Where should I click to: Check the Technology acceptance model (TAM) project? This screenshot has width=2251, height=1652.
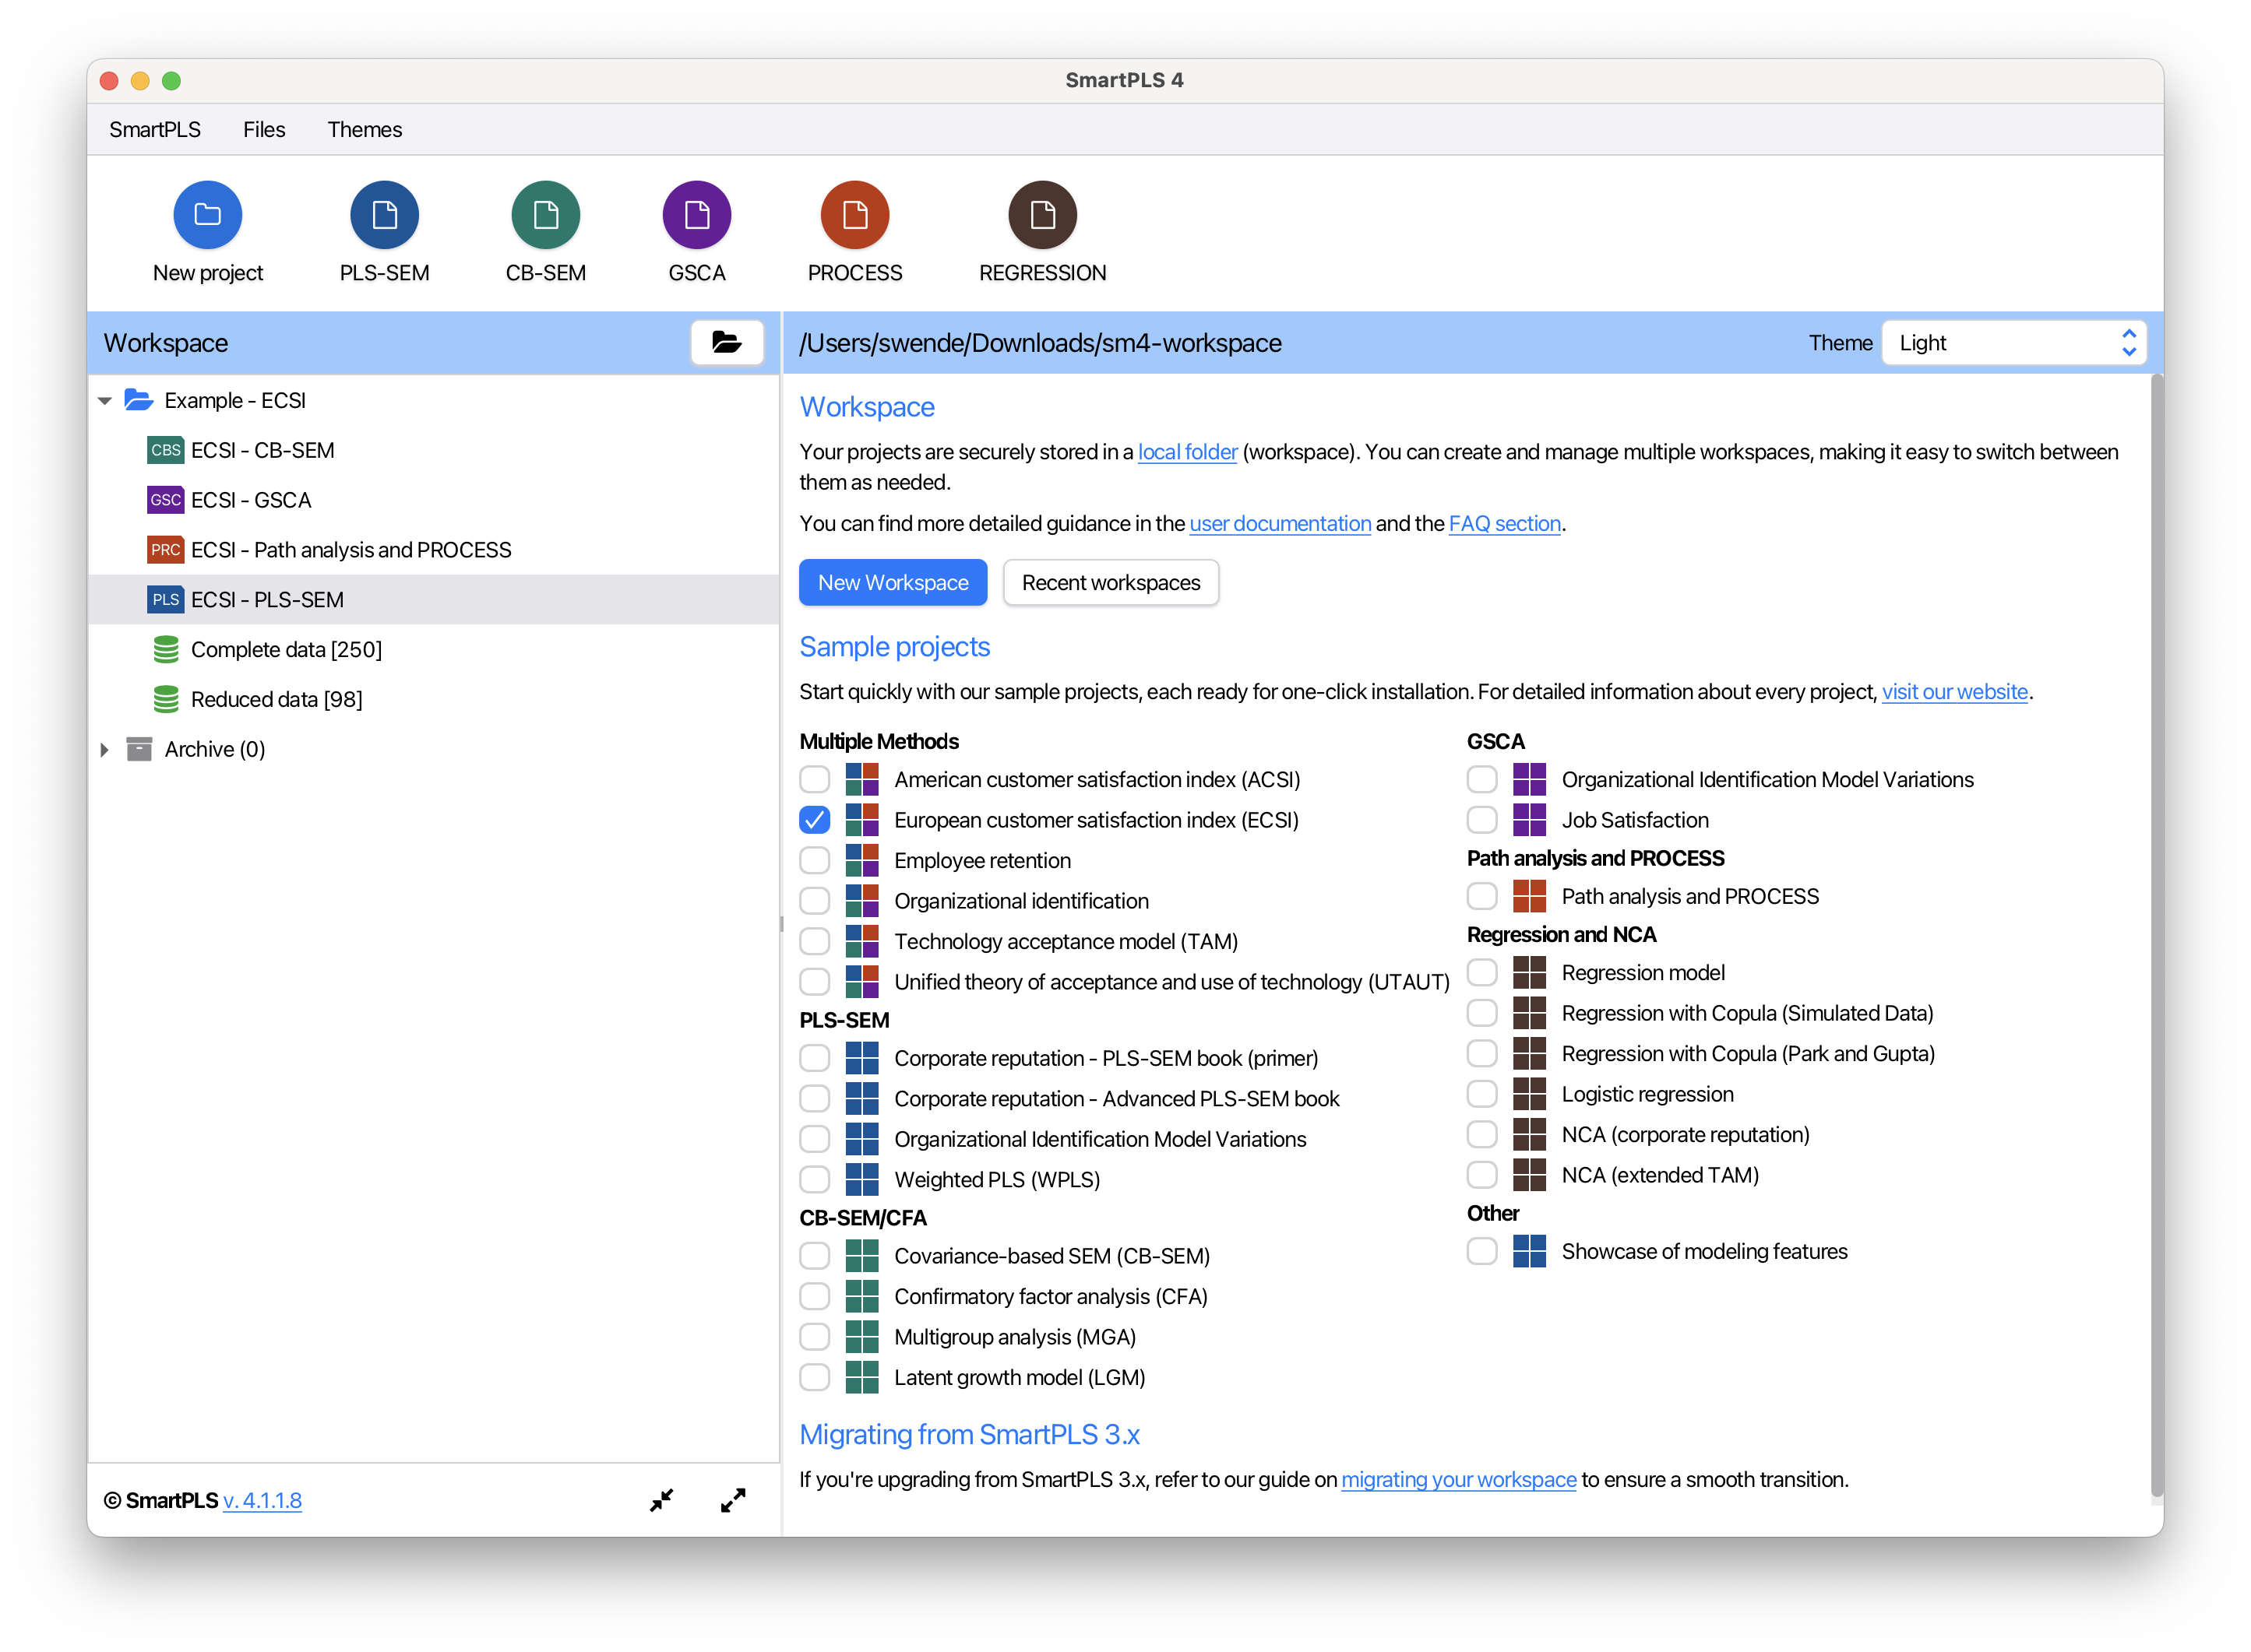coord(815,941)
